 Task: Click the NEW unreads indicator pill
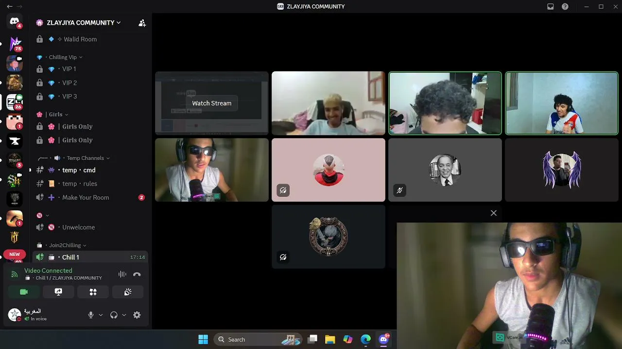pos(15,254)
